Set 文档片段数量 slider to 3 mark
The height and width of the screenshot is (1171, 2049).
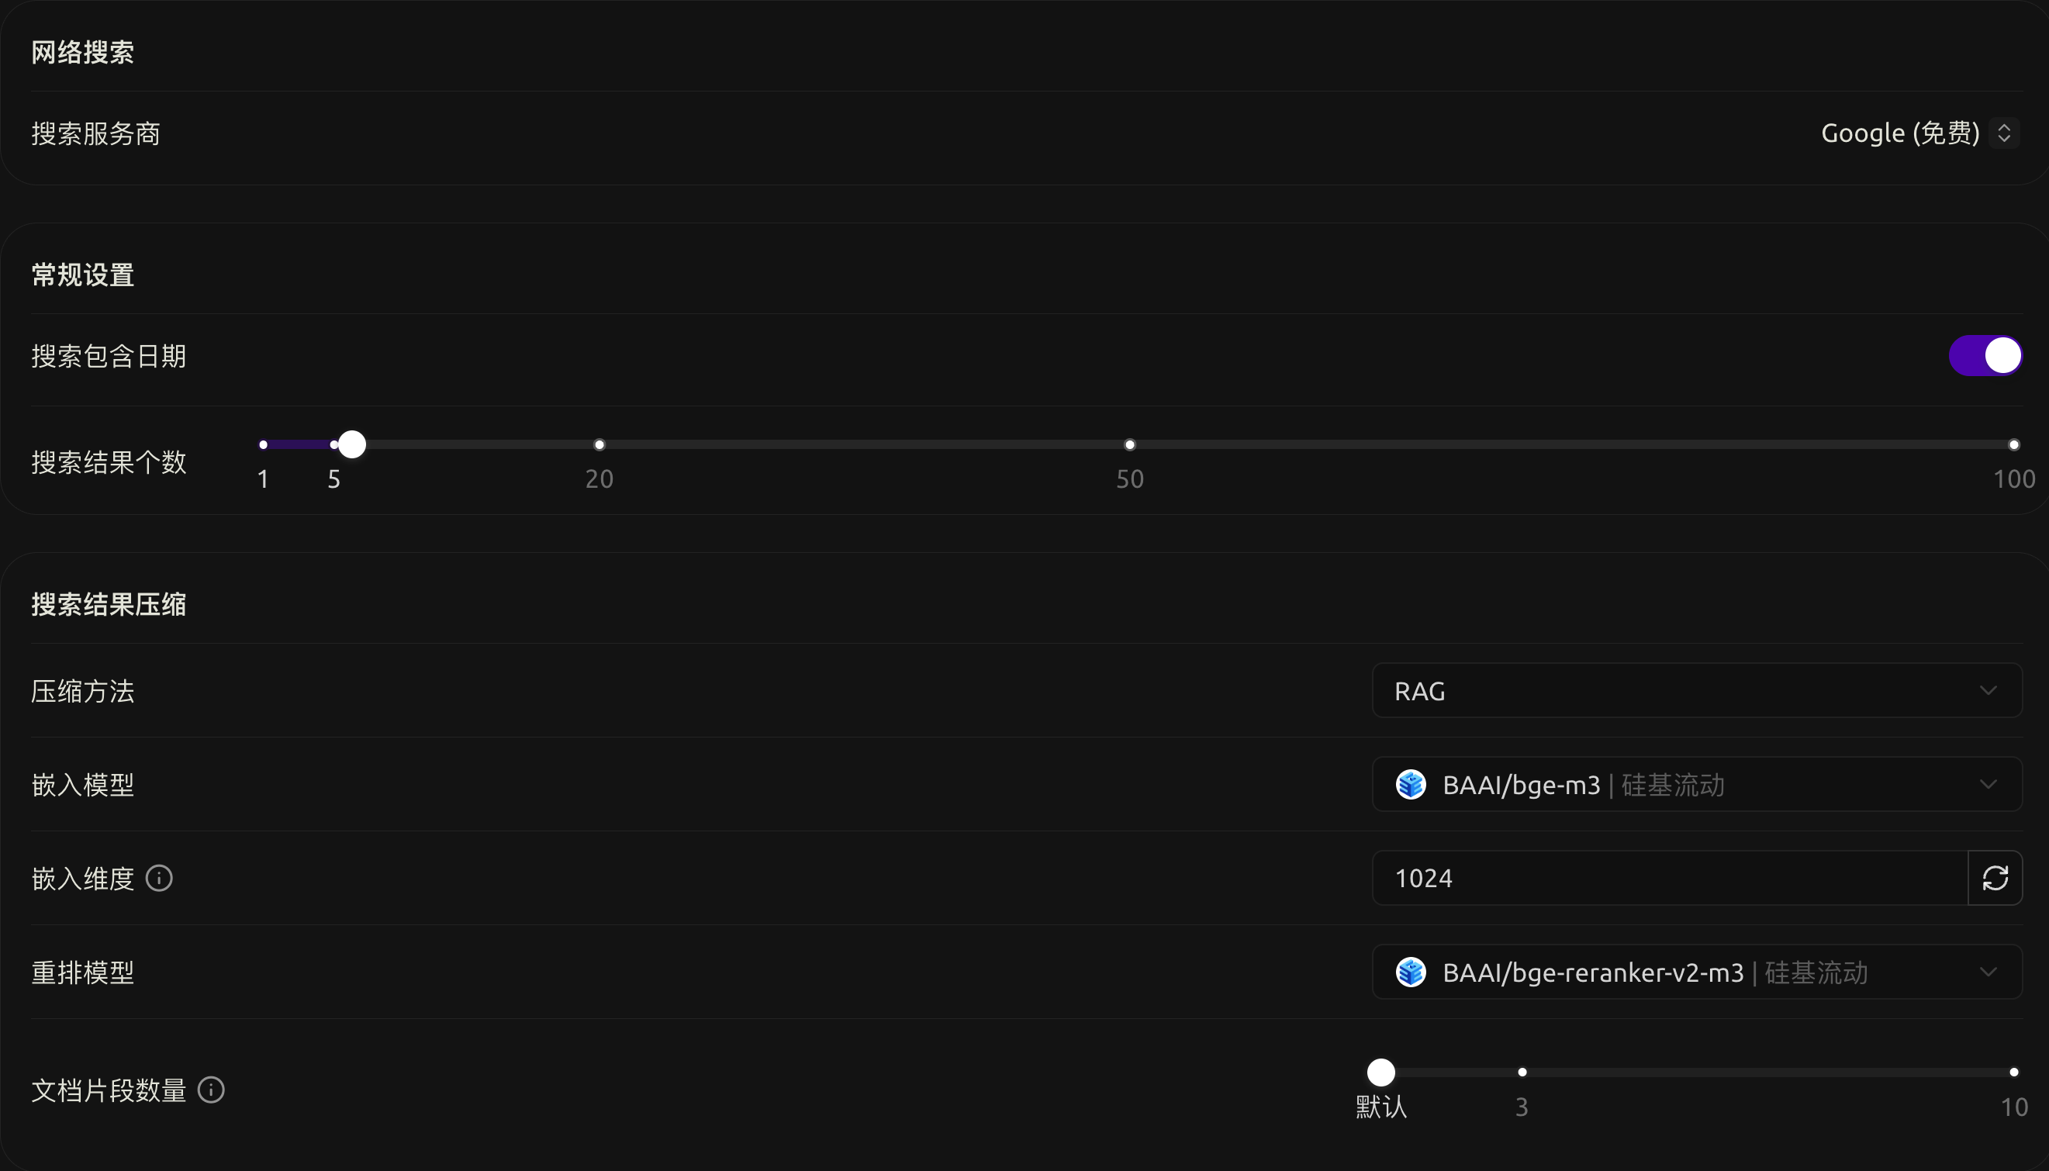[x=1522, y=1072]
